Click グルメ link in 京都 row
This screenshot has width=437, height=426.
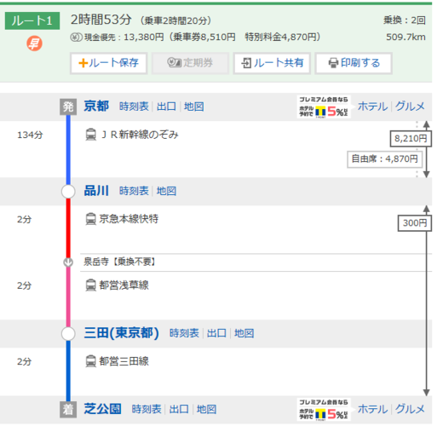click(x=410, y=106)
